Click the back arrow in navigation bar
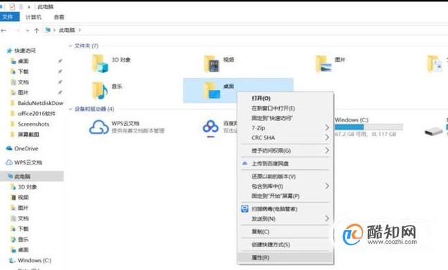This screenshot has width=448, height=270. pyautogui.click(x=3, y=30)
